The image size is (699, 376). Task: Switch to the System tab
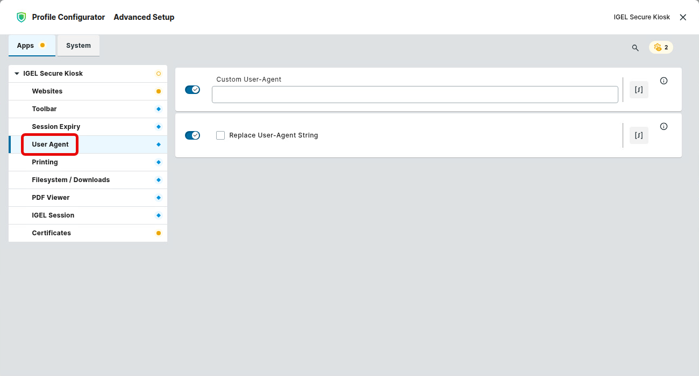coord(79,46)
